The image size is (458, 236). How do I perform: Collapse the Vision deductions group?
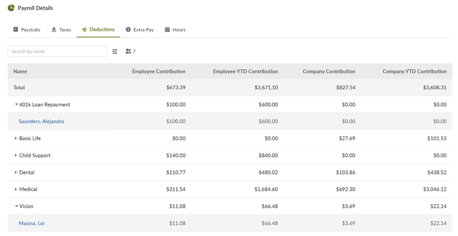16,206
